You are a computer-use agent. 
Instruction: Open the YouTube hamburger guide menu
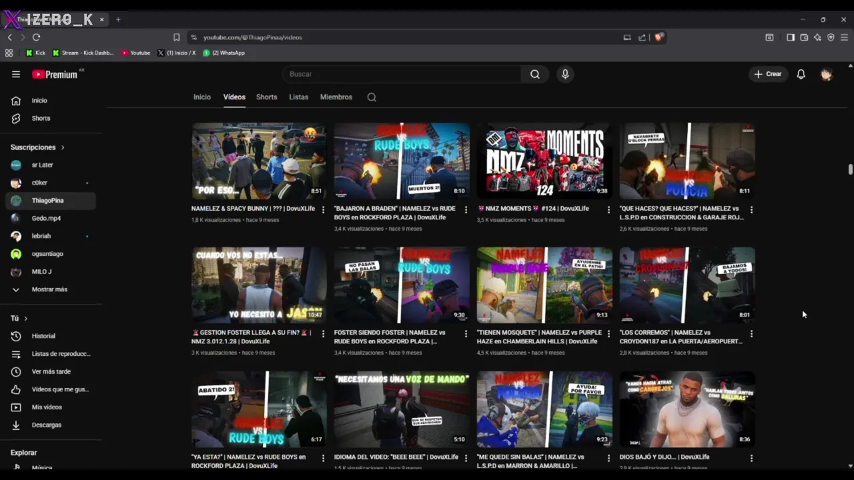16,74
